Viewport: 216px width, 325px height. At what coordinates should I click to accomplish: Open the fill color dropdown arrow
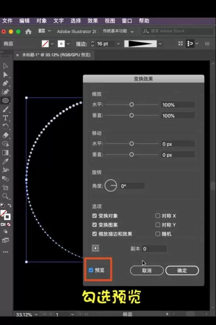52,44
